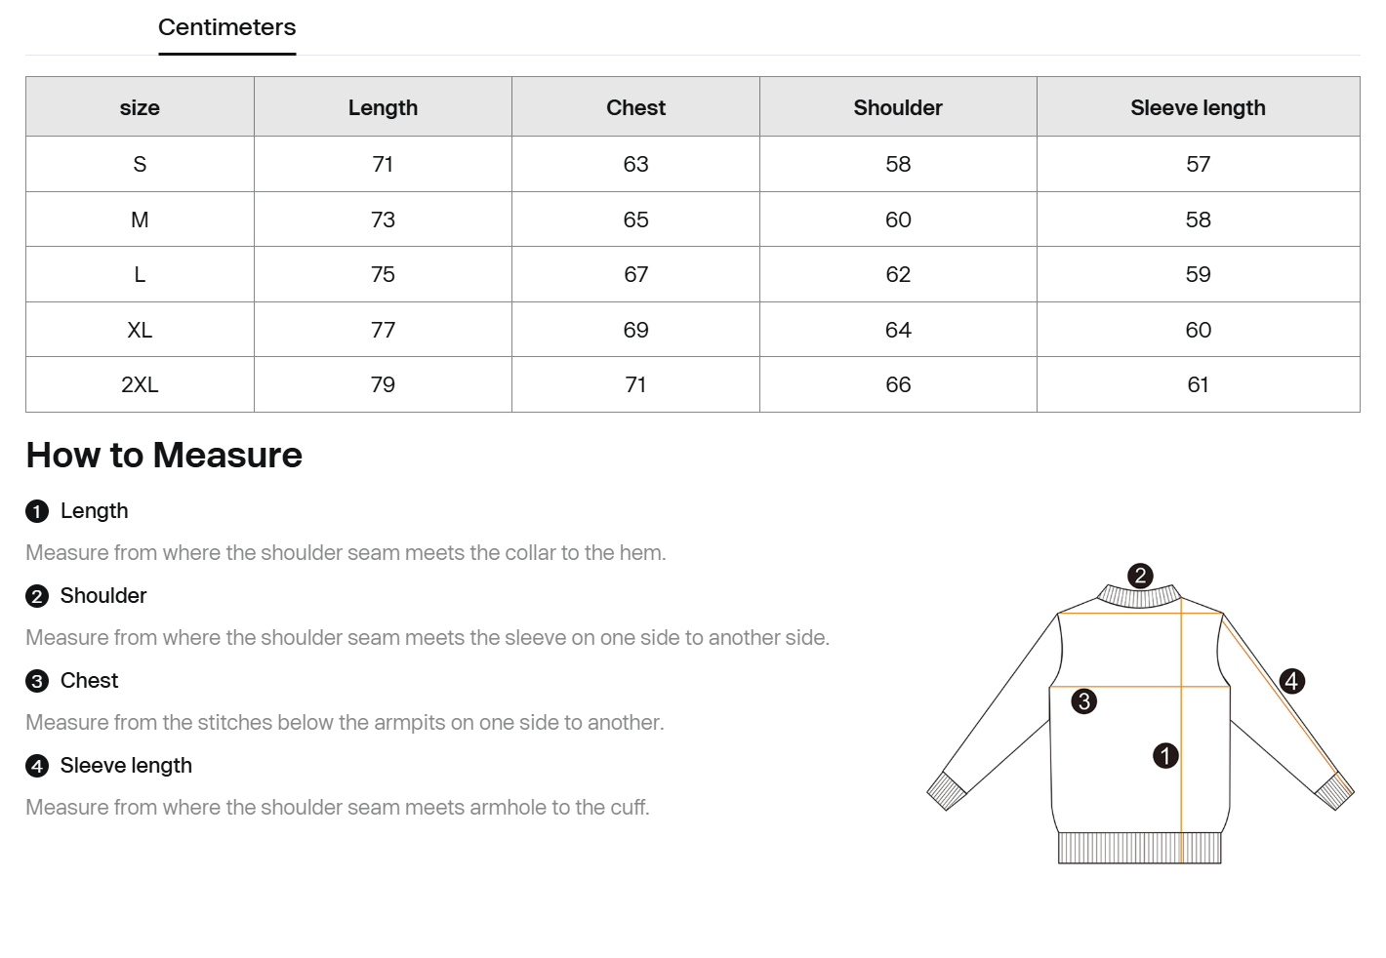
Task: Click the S size cell
Action: click(140, 164)
